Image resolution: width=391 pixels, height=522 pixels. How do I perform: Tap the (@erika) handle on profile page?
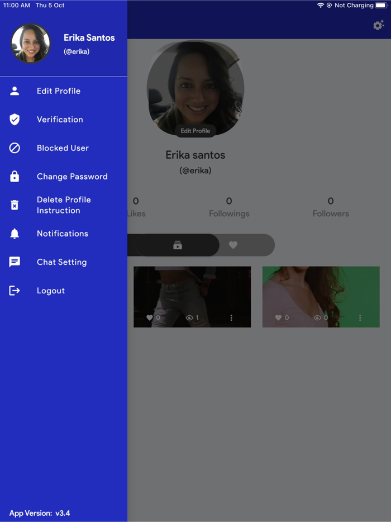pyautogui.click(x=195, y=170)
